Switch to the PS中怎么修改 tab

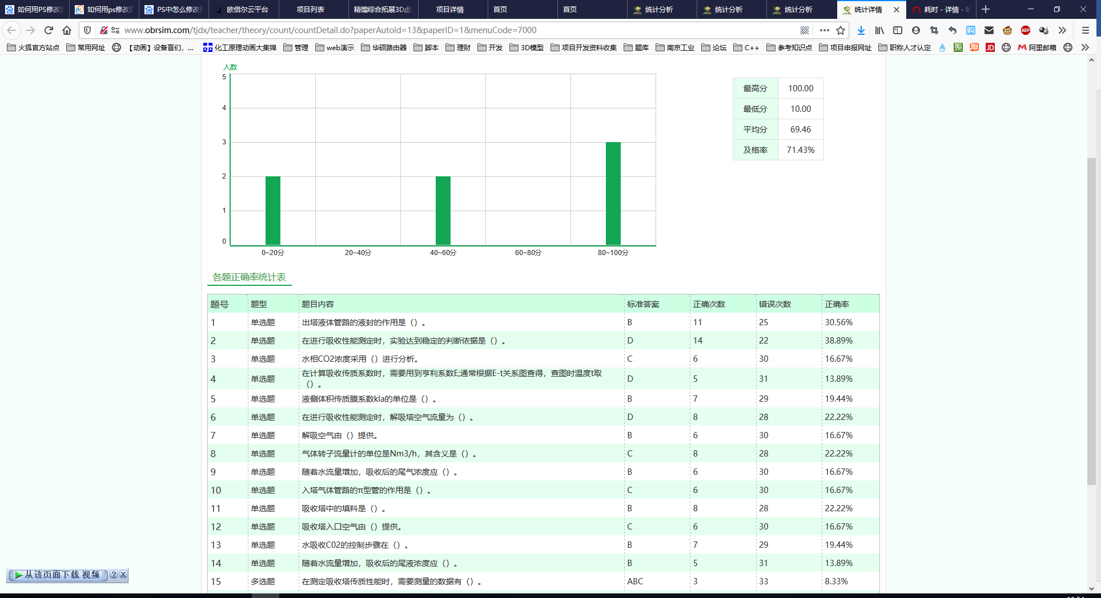(174, 10)
